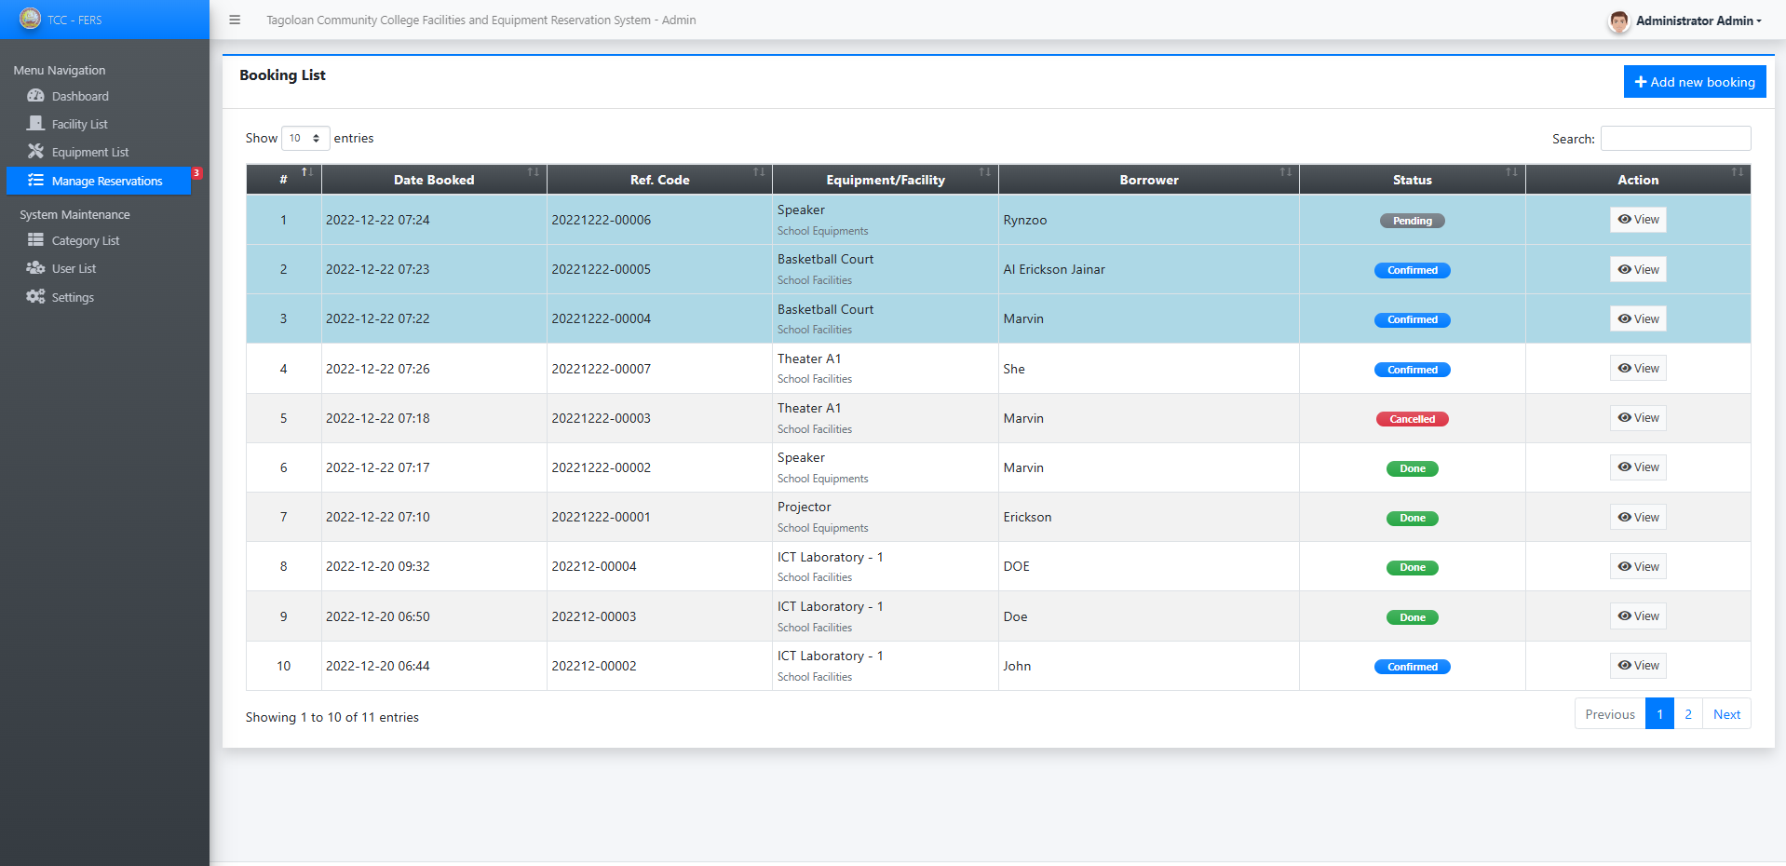View the cancelled Theater A1 booking

pyautogui.click(x=1638, y=418)
